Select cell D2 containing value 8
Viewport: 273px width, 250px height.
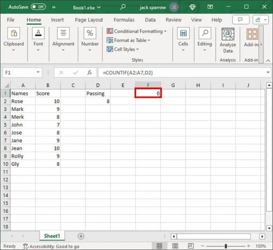(x=98, y=101)
